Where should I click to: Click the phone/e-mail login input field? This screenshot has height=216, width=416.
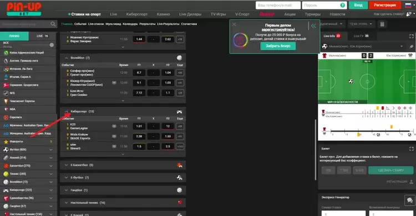pos(278,6)
